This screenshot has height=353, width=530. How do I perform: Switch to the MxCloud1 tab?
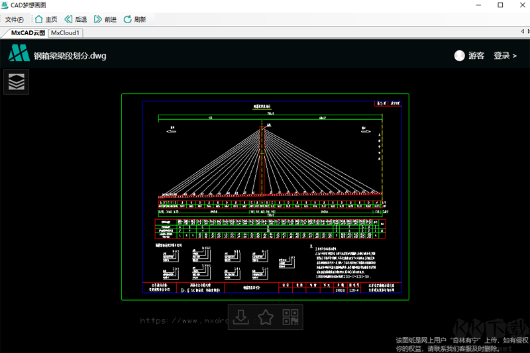pyautogui.click(x=65, y=32)
